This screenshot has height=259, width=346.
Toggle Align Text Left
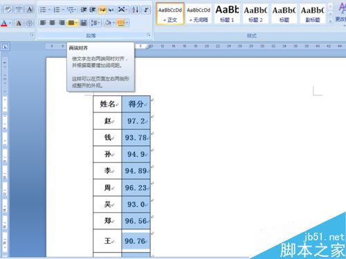43,23
